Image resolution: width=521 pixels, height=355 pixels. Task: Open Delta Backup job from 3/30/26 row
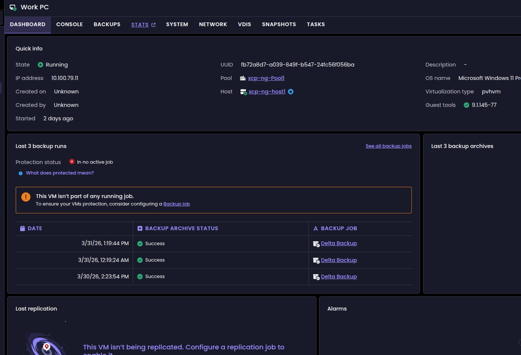tap(338, 277)
